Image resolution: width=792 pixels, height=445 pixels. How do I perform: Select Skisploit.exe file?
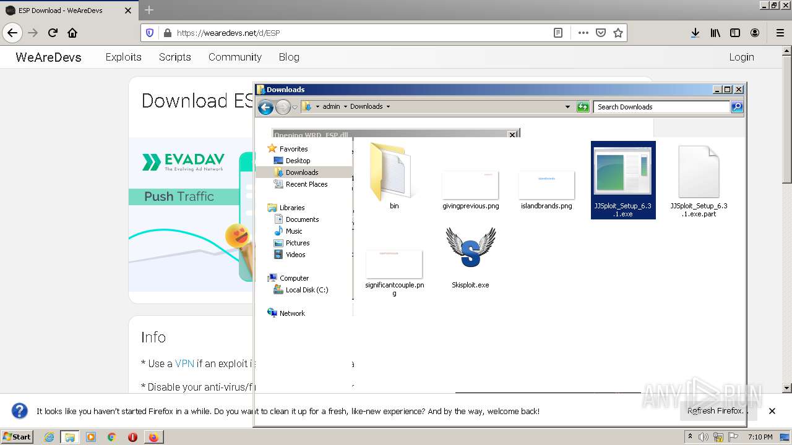click(470, 257)
